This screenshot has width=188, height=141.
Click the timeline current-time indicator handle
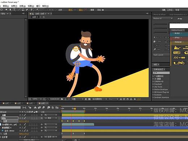(x=75, y=109)
